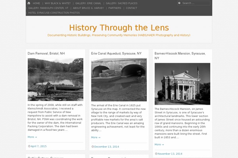The image size is (238, 158).
Task: Open the Contact menu item
Action: coord(131,8)
